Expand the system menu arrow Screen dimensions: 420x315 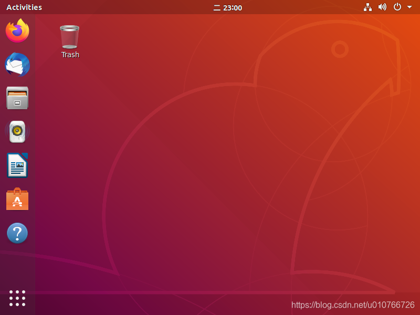[409, 7]
